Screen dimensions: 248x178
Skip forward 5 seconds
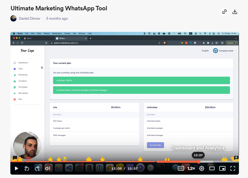tap(37, 168)
